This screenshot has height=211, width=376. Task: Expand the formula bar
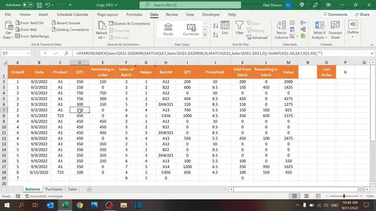pos(372,53)
